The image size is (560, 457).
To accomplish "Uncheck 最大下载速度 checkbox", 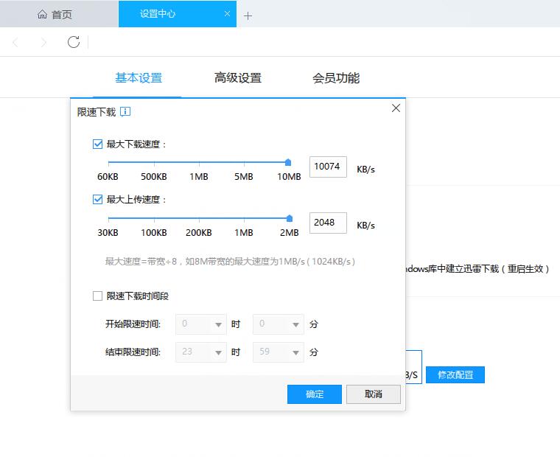I will pyautogui.click(x=97, y=144).
